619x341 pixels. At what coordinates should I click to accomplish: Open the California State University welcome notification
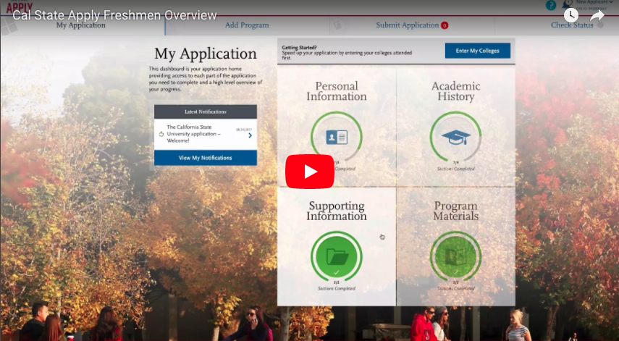[x=206, y=134]
